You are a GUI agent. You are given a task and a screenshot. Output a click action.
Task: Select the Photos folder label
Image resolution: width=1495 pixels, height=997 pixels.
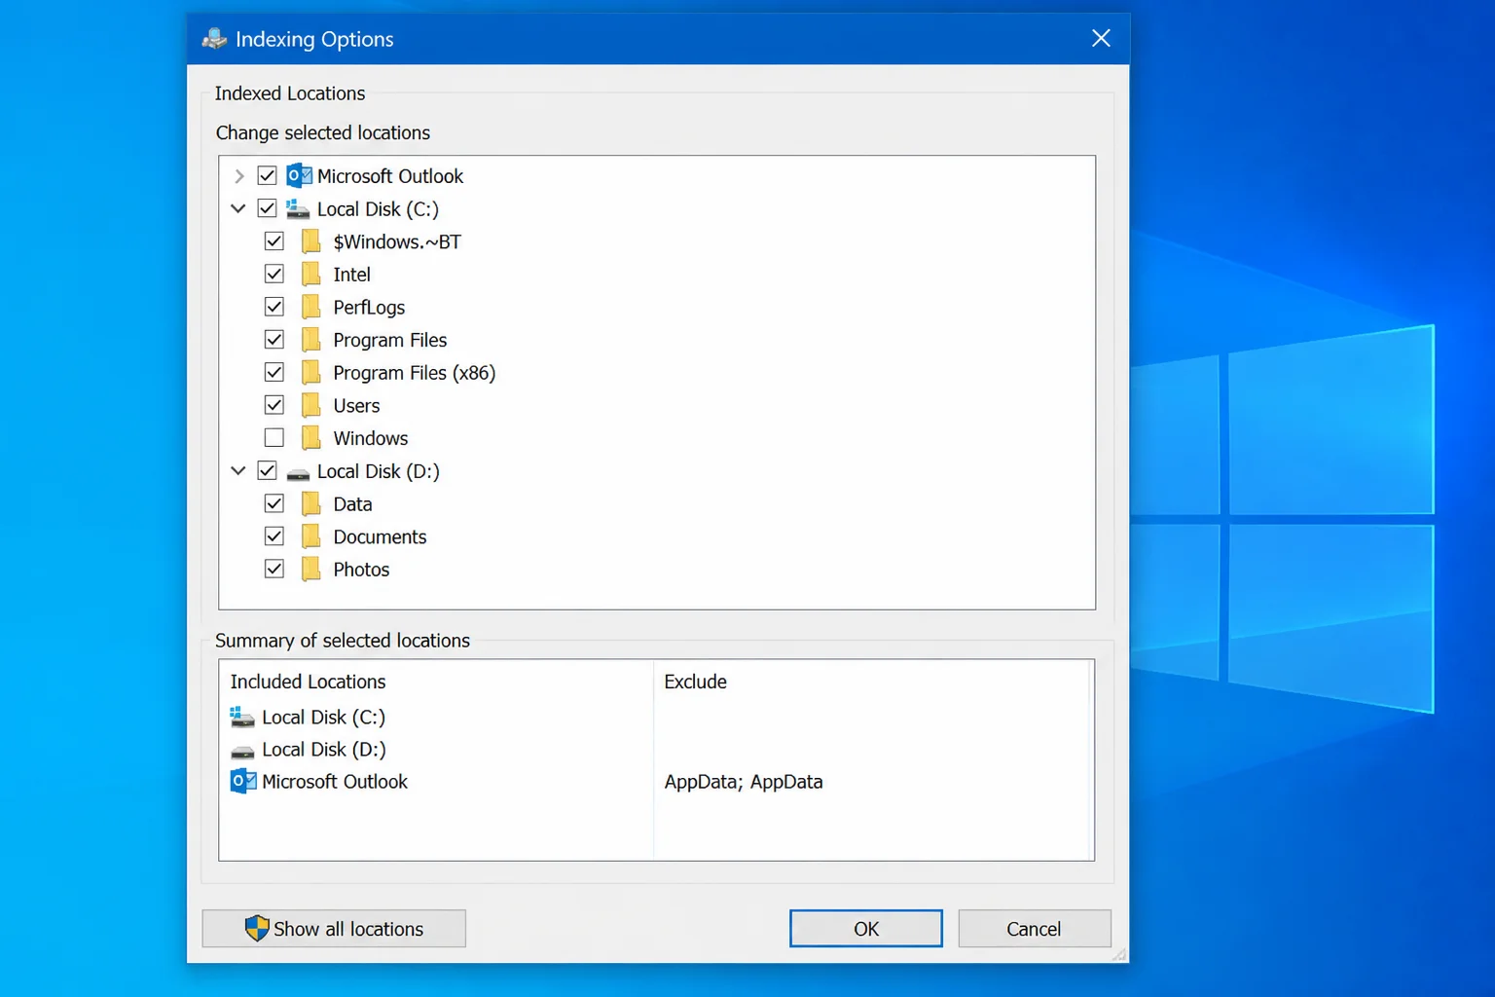(x=361, y=570)
